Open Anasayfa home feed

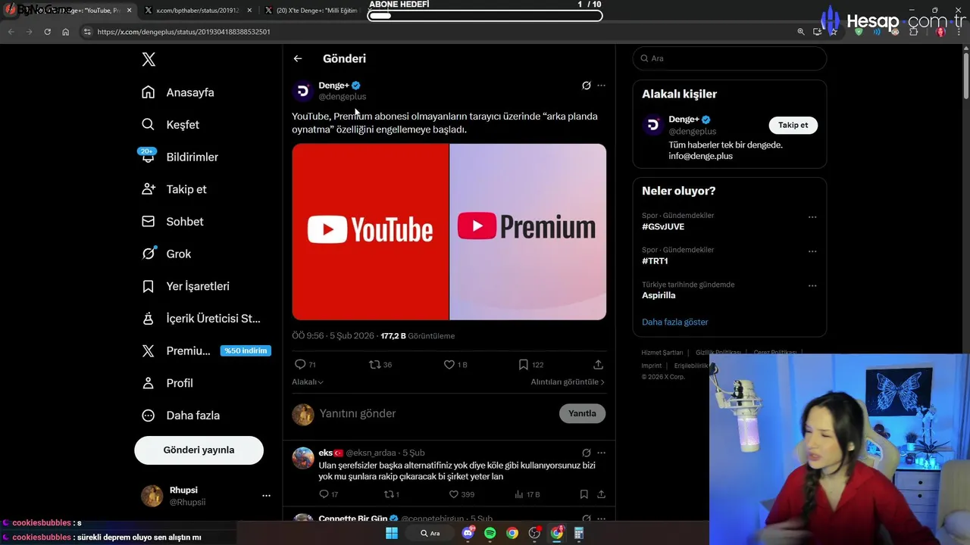point(178,92)
